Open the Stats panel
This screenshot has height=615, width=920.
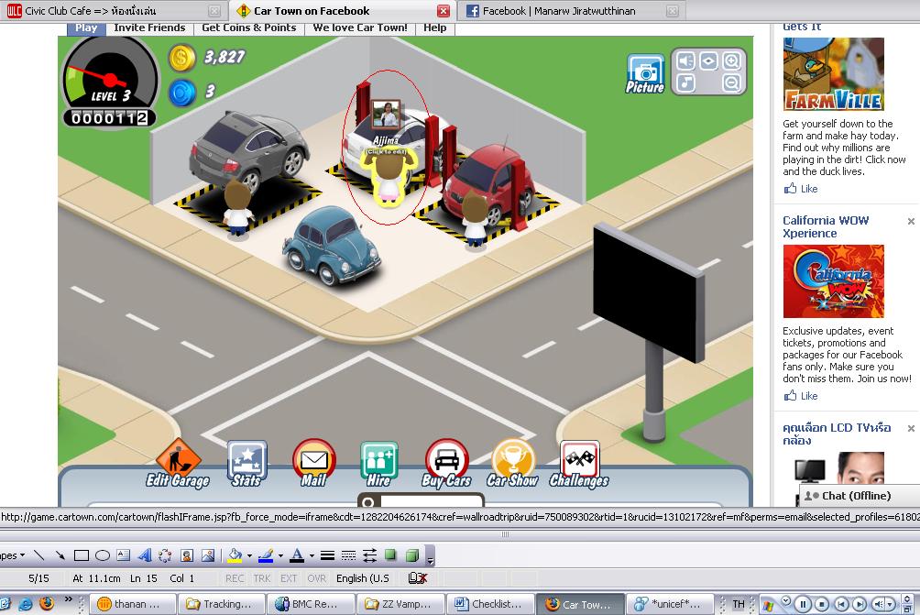click(246, 463)
